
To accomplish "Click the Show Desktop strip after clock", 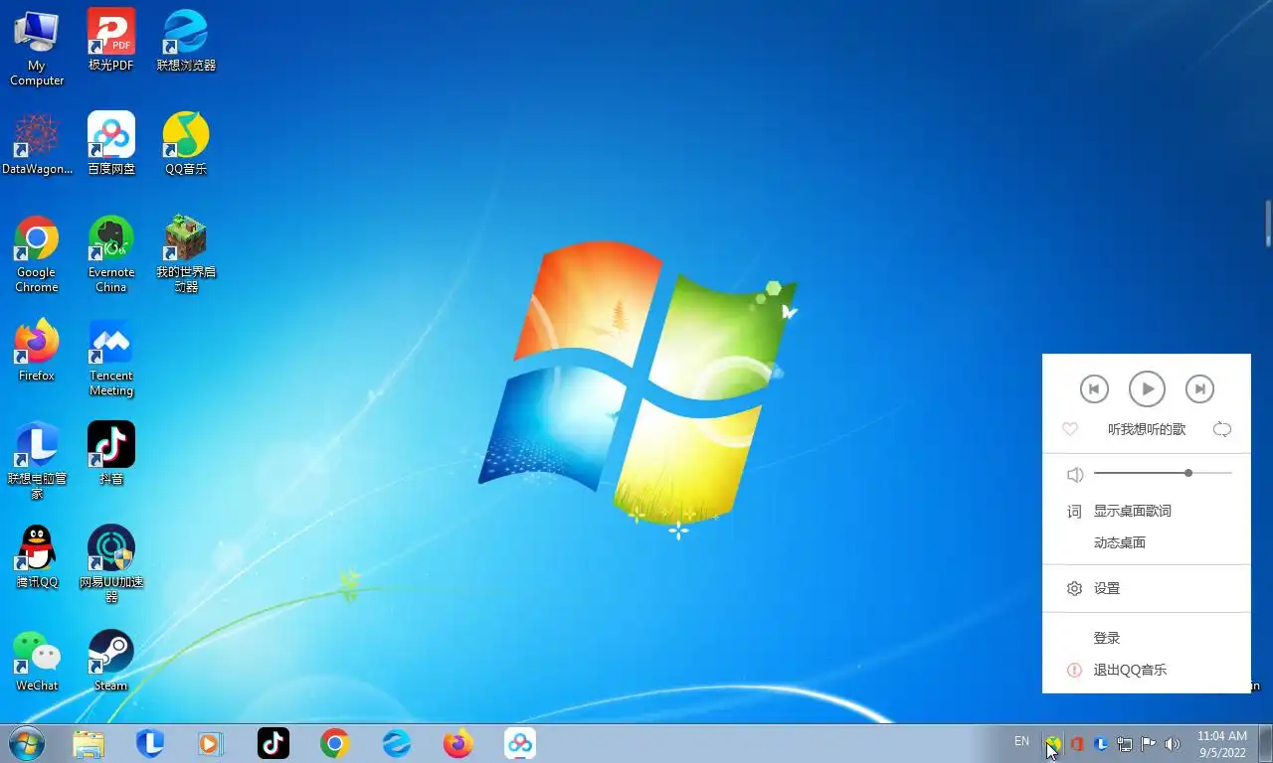I will pos(1265,743).
